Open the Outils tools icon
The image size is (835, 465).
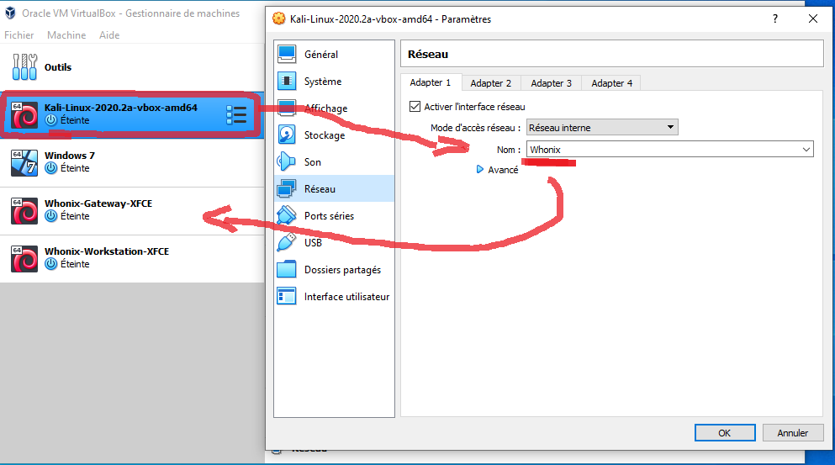pyautogui.click(x=24, y=67)
